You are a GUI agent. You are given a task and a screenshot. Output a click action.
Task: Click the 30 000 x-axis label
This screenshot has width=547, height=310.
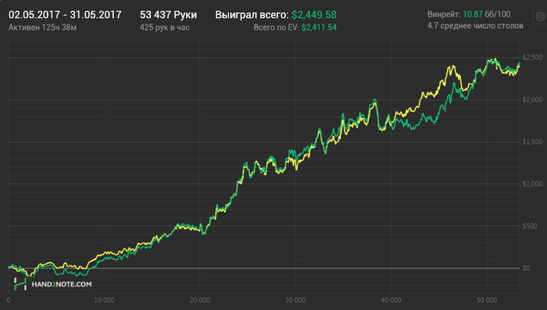pos(295,300)
